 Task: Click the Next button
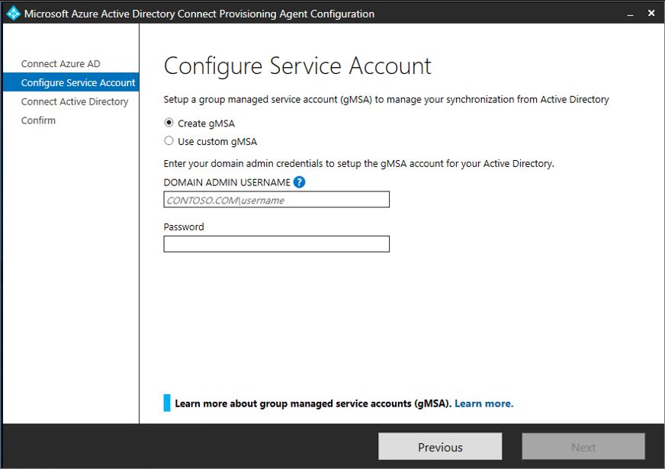pos(583,447)
